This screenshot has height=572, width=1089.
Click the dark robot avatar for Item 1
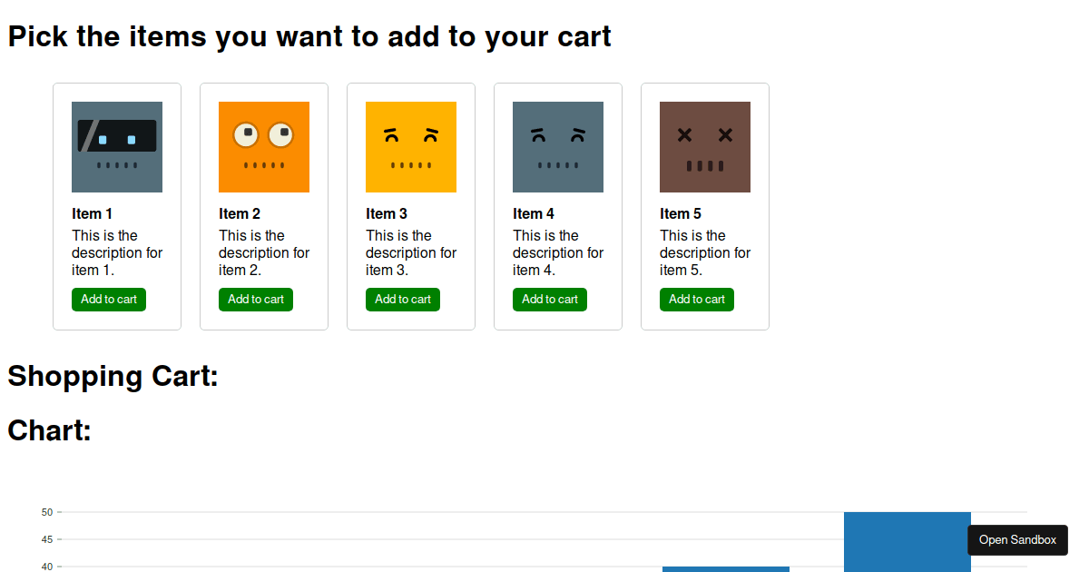coord(117,147)
